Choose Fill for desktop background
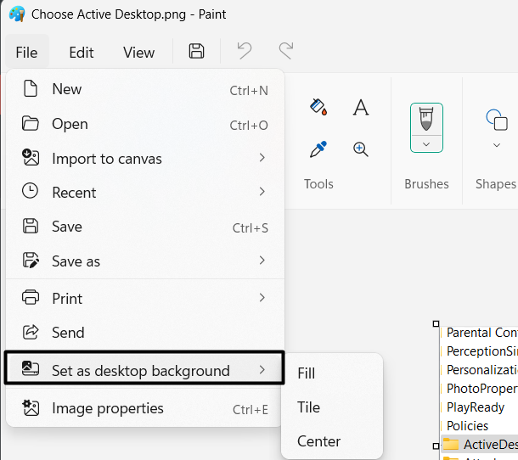 click(307, 373)
